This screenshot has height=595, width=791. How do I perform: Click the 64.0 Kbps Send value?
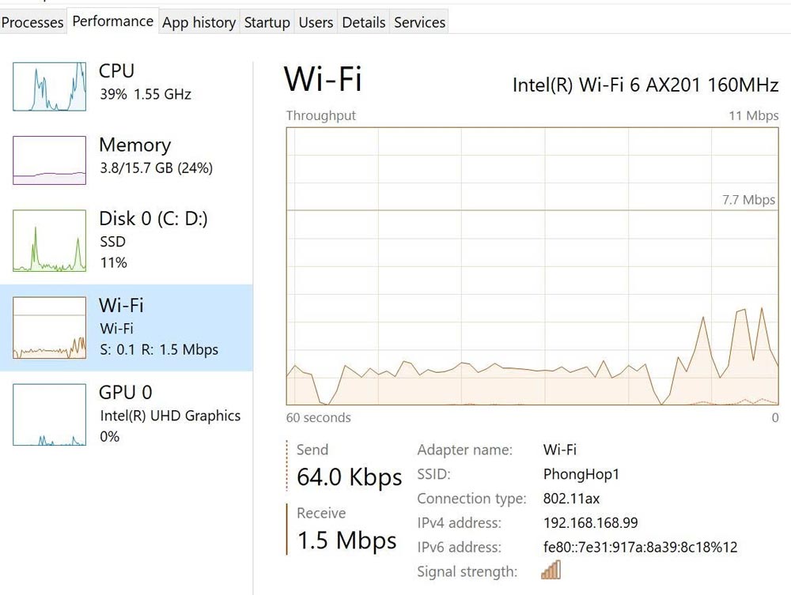348,477
